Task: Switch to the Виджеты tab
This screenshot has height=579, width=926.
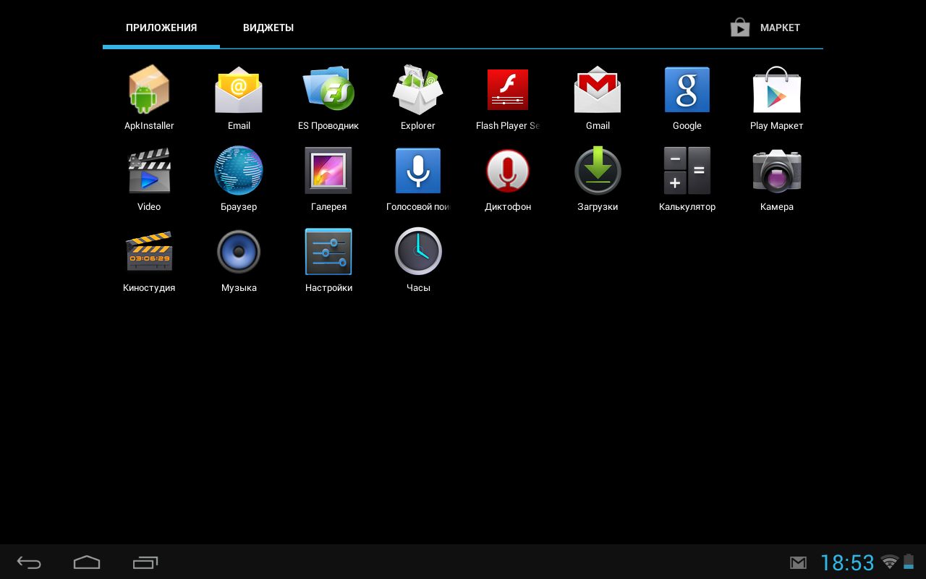Action: coord(268,28)
